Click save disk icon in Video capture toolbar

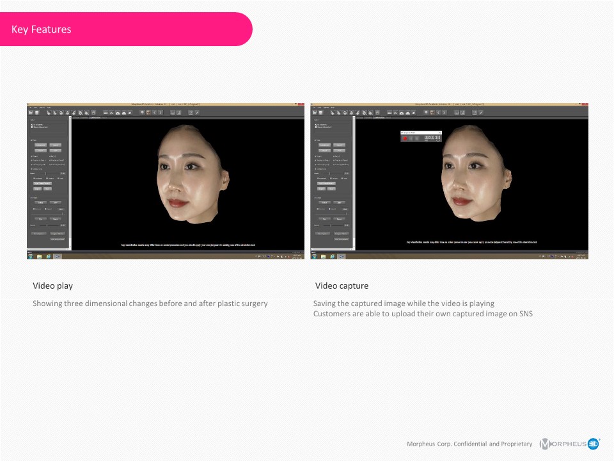tap(320, 113)
